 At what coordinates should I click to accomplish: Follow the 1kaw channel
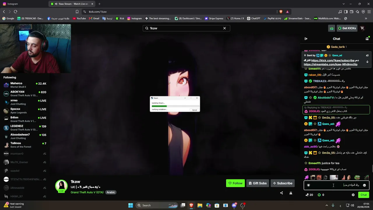coord(235,183)
